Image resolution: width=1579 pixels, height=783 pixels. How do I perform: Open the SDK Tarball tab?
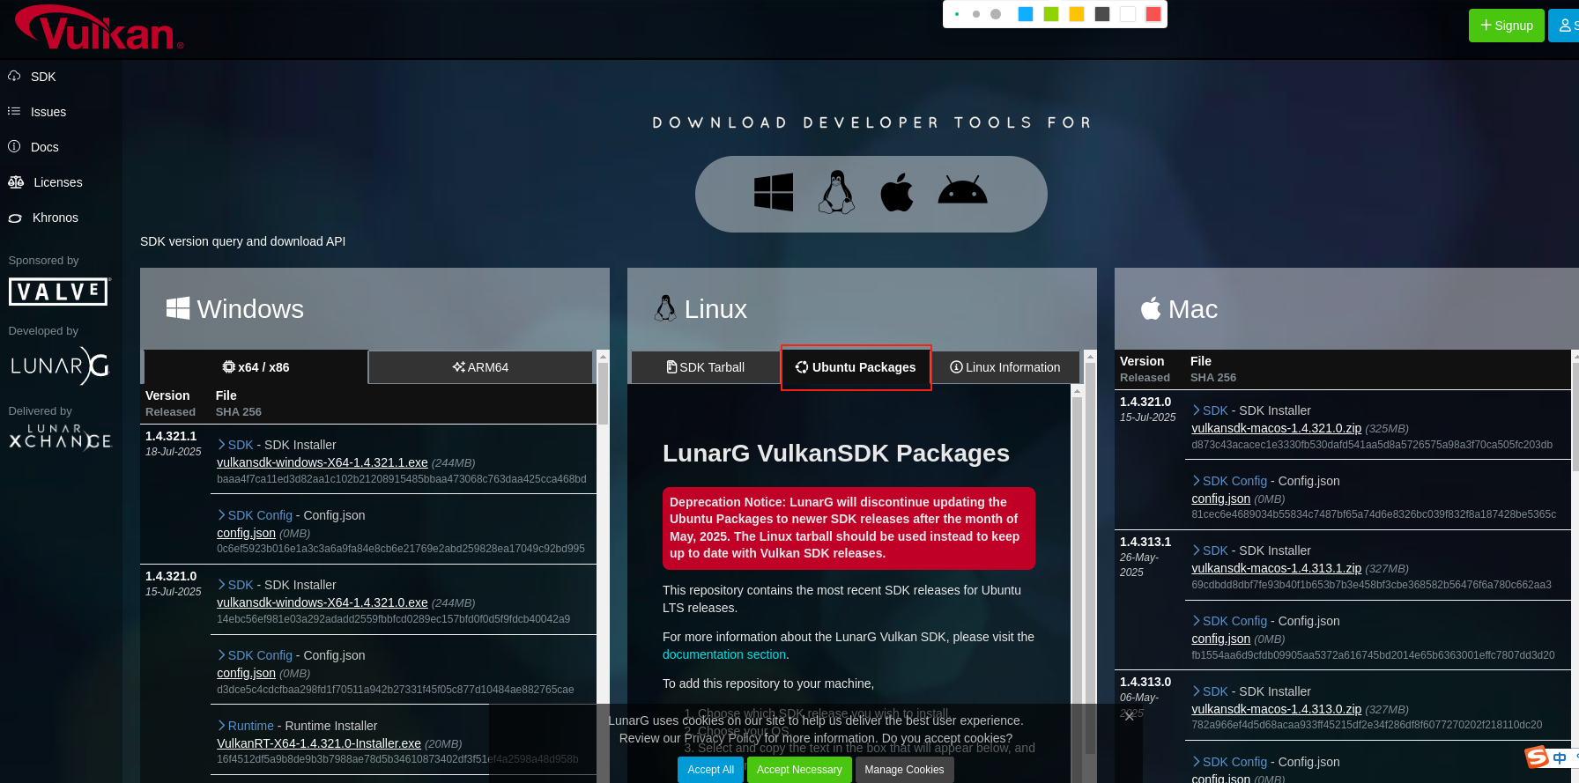pos(706,367)
